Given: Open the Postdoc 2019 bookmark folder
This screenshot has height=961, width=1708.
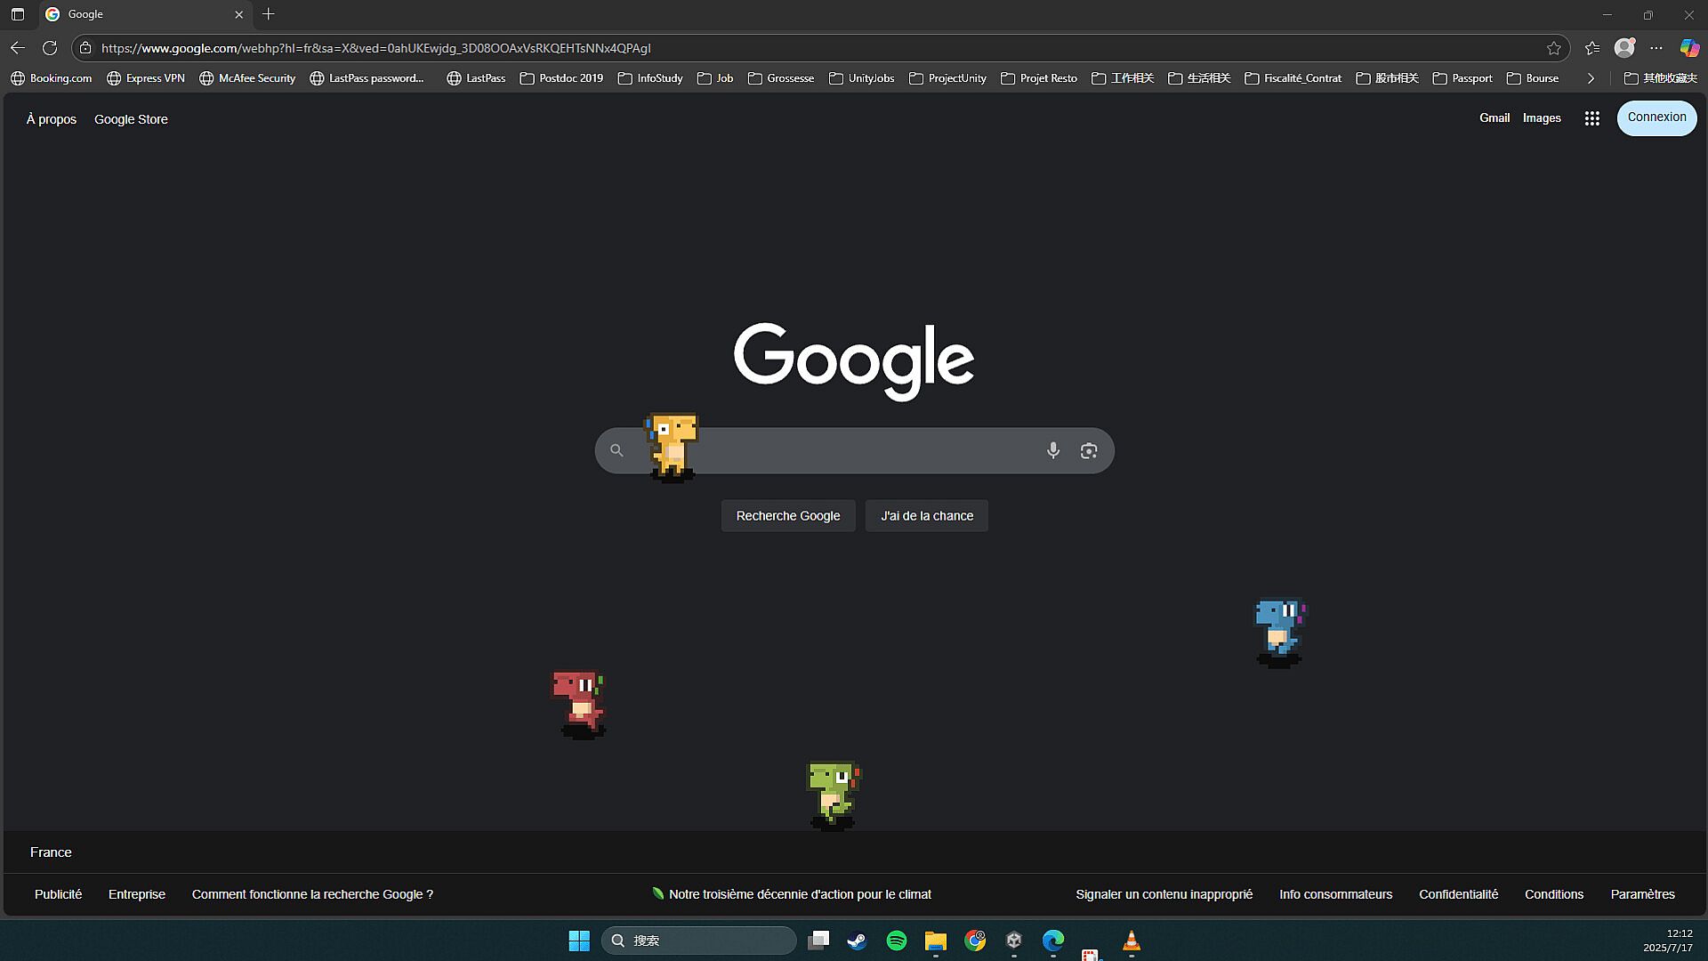Looking at the screenshot, I should point(561,78).
